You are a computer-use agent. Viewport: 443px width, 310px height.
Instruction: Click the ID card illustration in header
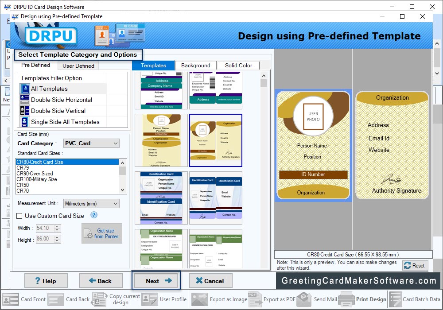[x=120, y=35]
